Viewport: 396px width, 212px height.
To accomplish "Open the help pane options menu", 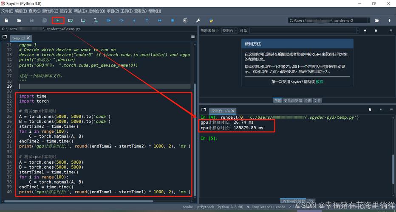I will [x=391, y=31].
